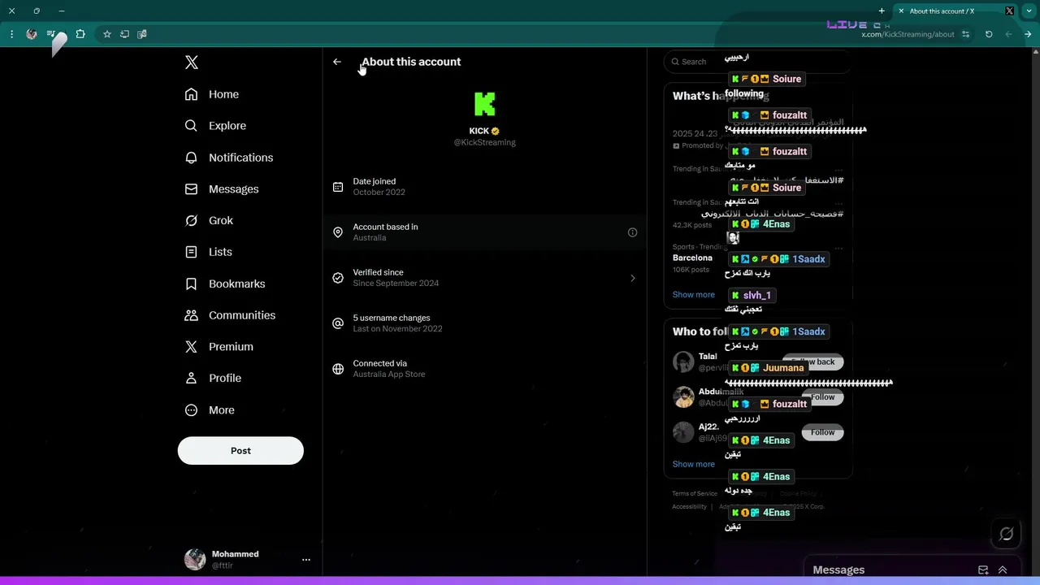
Task: Open Home in the left navigation
Action: pos(211,94)
